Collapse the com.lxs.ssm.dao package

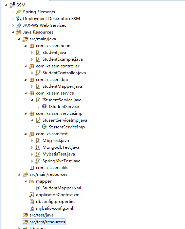25,80
